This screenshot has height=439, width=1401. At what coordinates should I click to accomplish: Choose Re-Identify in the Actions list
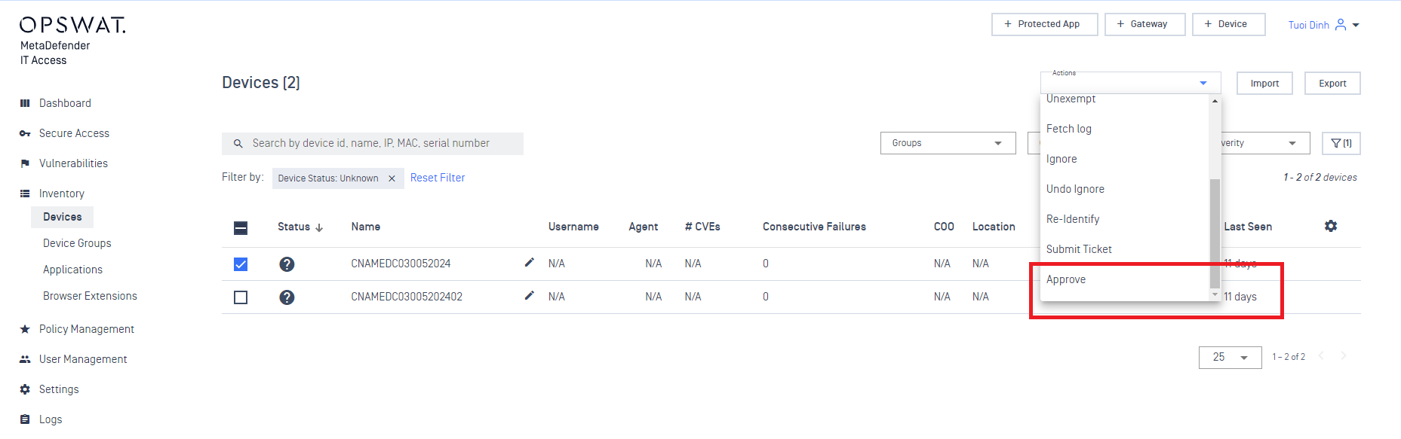[1073, 219]
